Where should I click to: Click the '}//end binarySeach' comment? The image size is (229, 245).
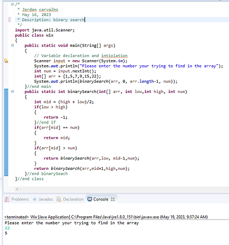point(46,174)
